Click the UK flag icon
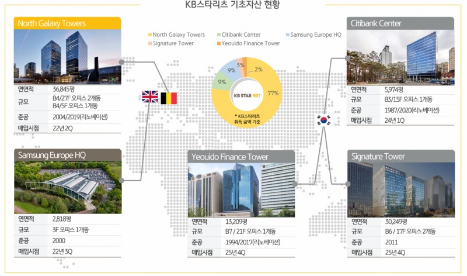467x276 pixels. (150, 96)
